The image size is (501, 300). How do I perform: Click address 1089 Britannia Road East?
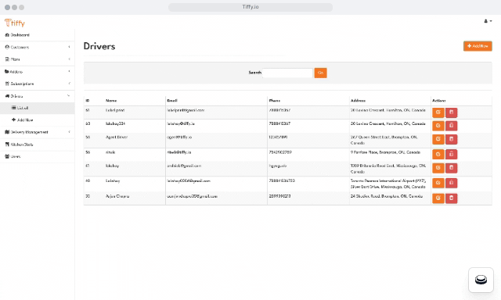[388, 169]
